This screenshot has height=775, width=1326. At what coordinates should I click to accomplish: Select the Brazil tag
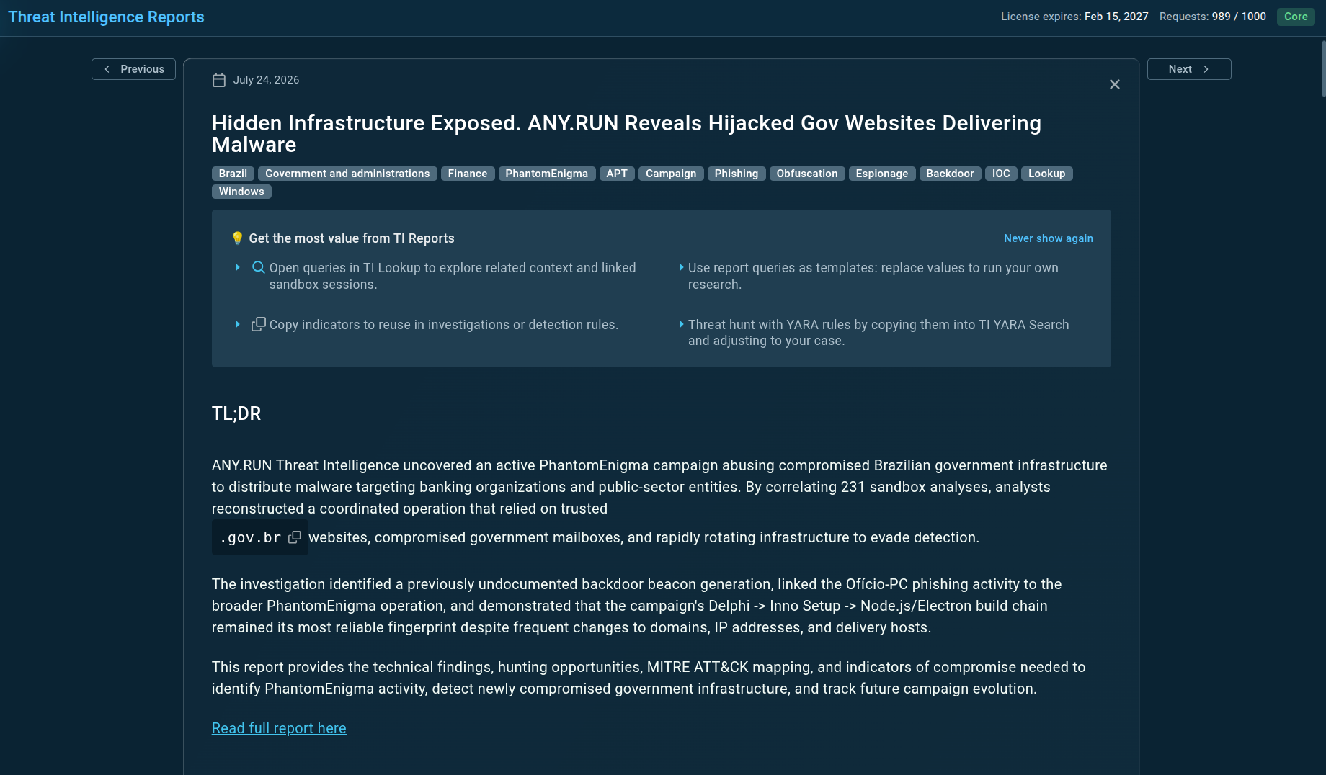pyautogui.click(x=233, y=174)
